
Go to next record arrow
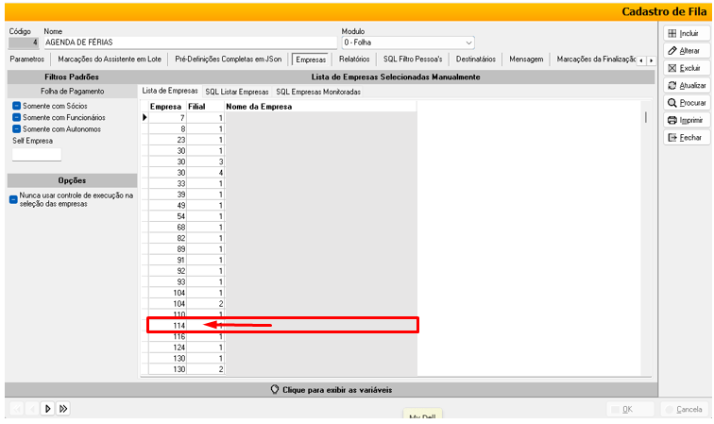pyautogui.click(x=48, y=409)
